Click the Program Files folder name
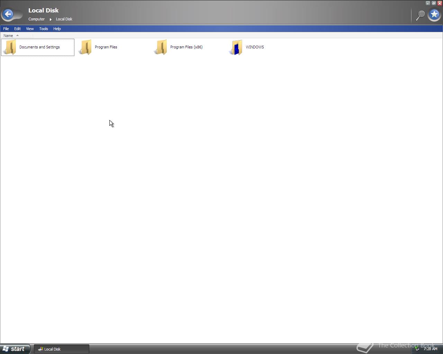This screenshot has height=354, width=443. pos(106,47)
